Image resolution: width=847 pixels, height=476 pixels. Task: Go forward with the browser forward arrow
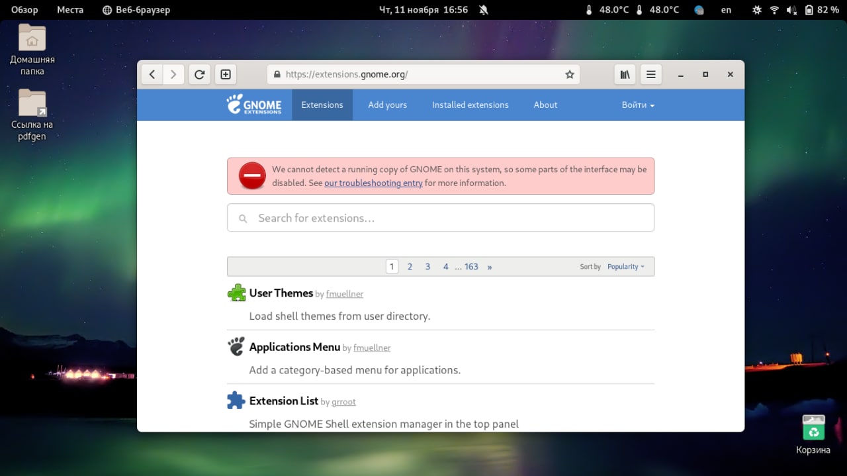tap(173, 74)
